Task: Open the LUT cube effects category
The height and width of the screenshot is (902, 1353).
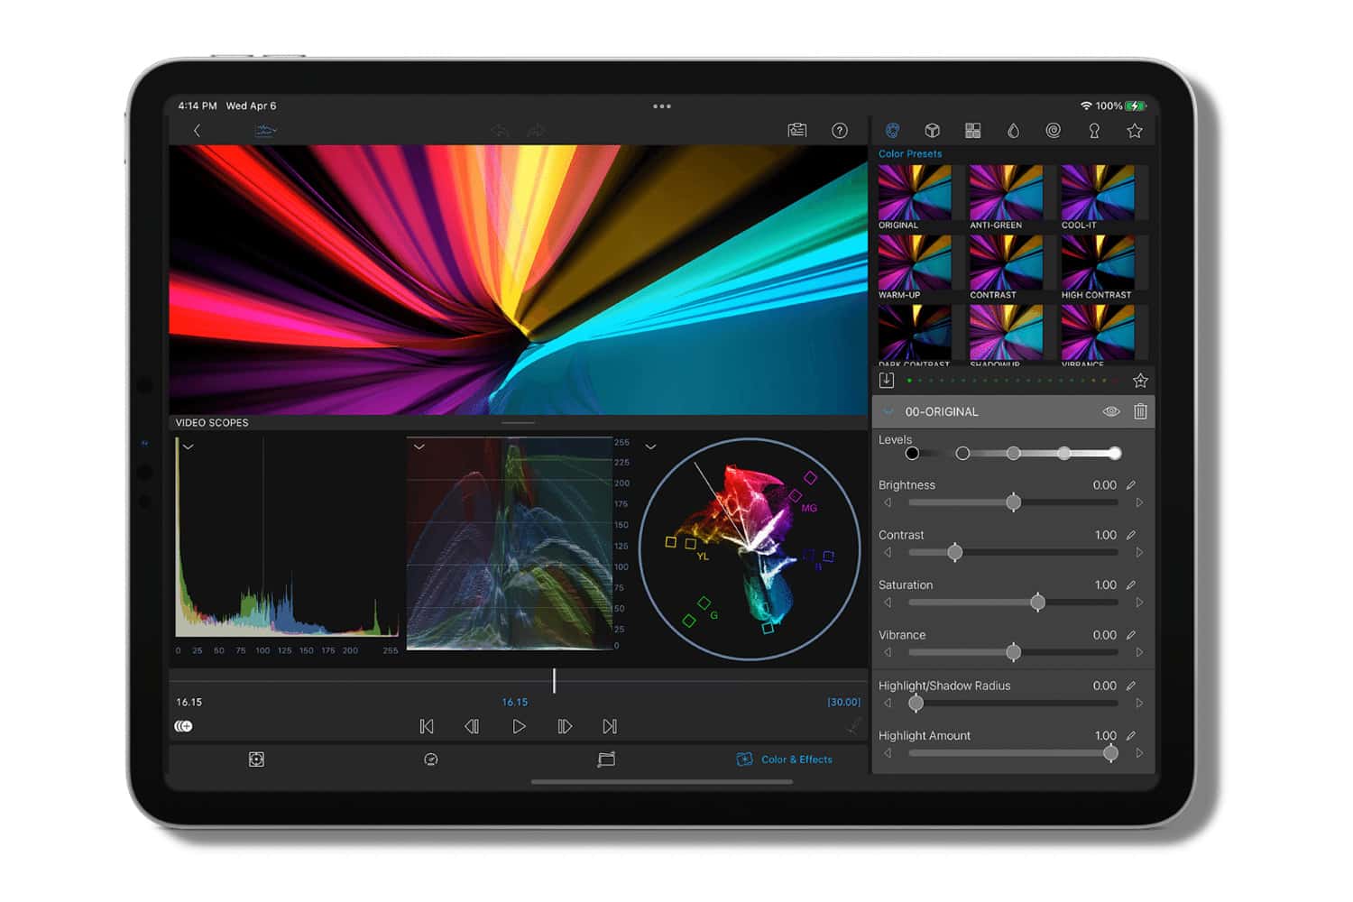Action: tap(933, 131)
